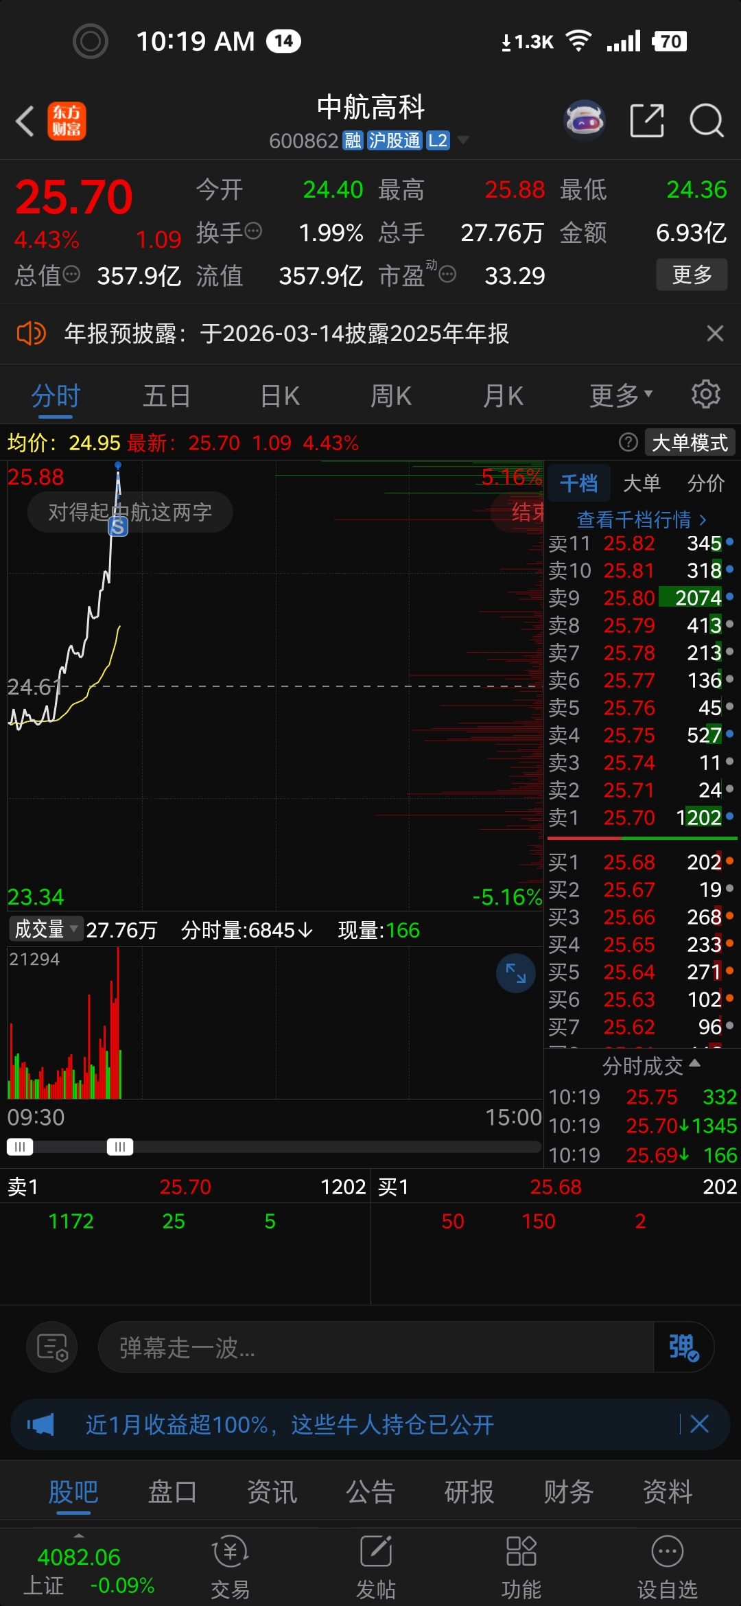
Task: Switch to 五日 chart tab
Action: [x=167, y=396]
